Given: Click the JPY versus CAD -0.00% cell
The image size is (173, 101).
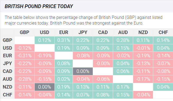Looking at the screenshot, I should [x=103, y=63].
